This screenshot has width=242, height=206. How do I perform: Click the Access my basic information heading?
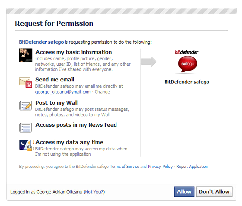(x=74, y=52)
